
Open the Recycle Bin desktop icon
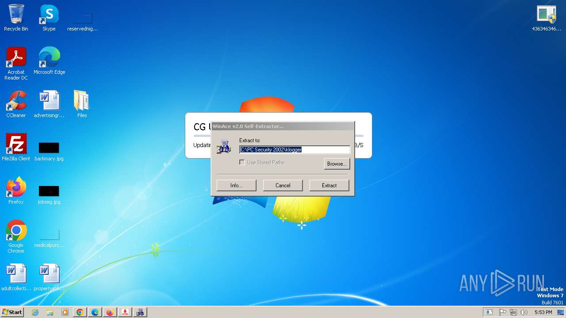click(16, 18)
